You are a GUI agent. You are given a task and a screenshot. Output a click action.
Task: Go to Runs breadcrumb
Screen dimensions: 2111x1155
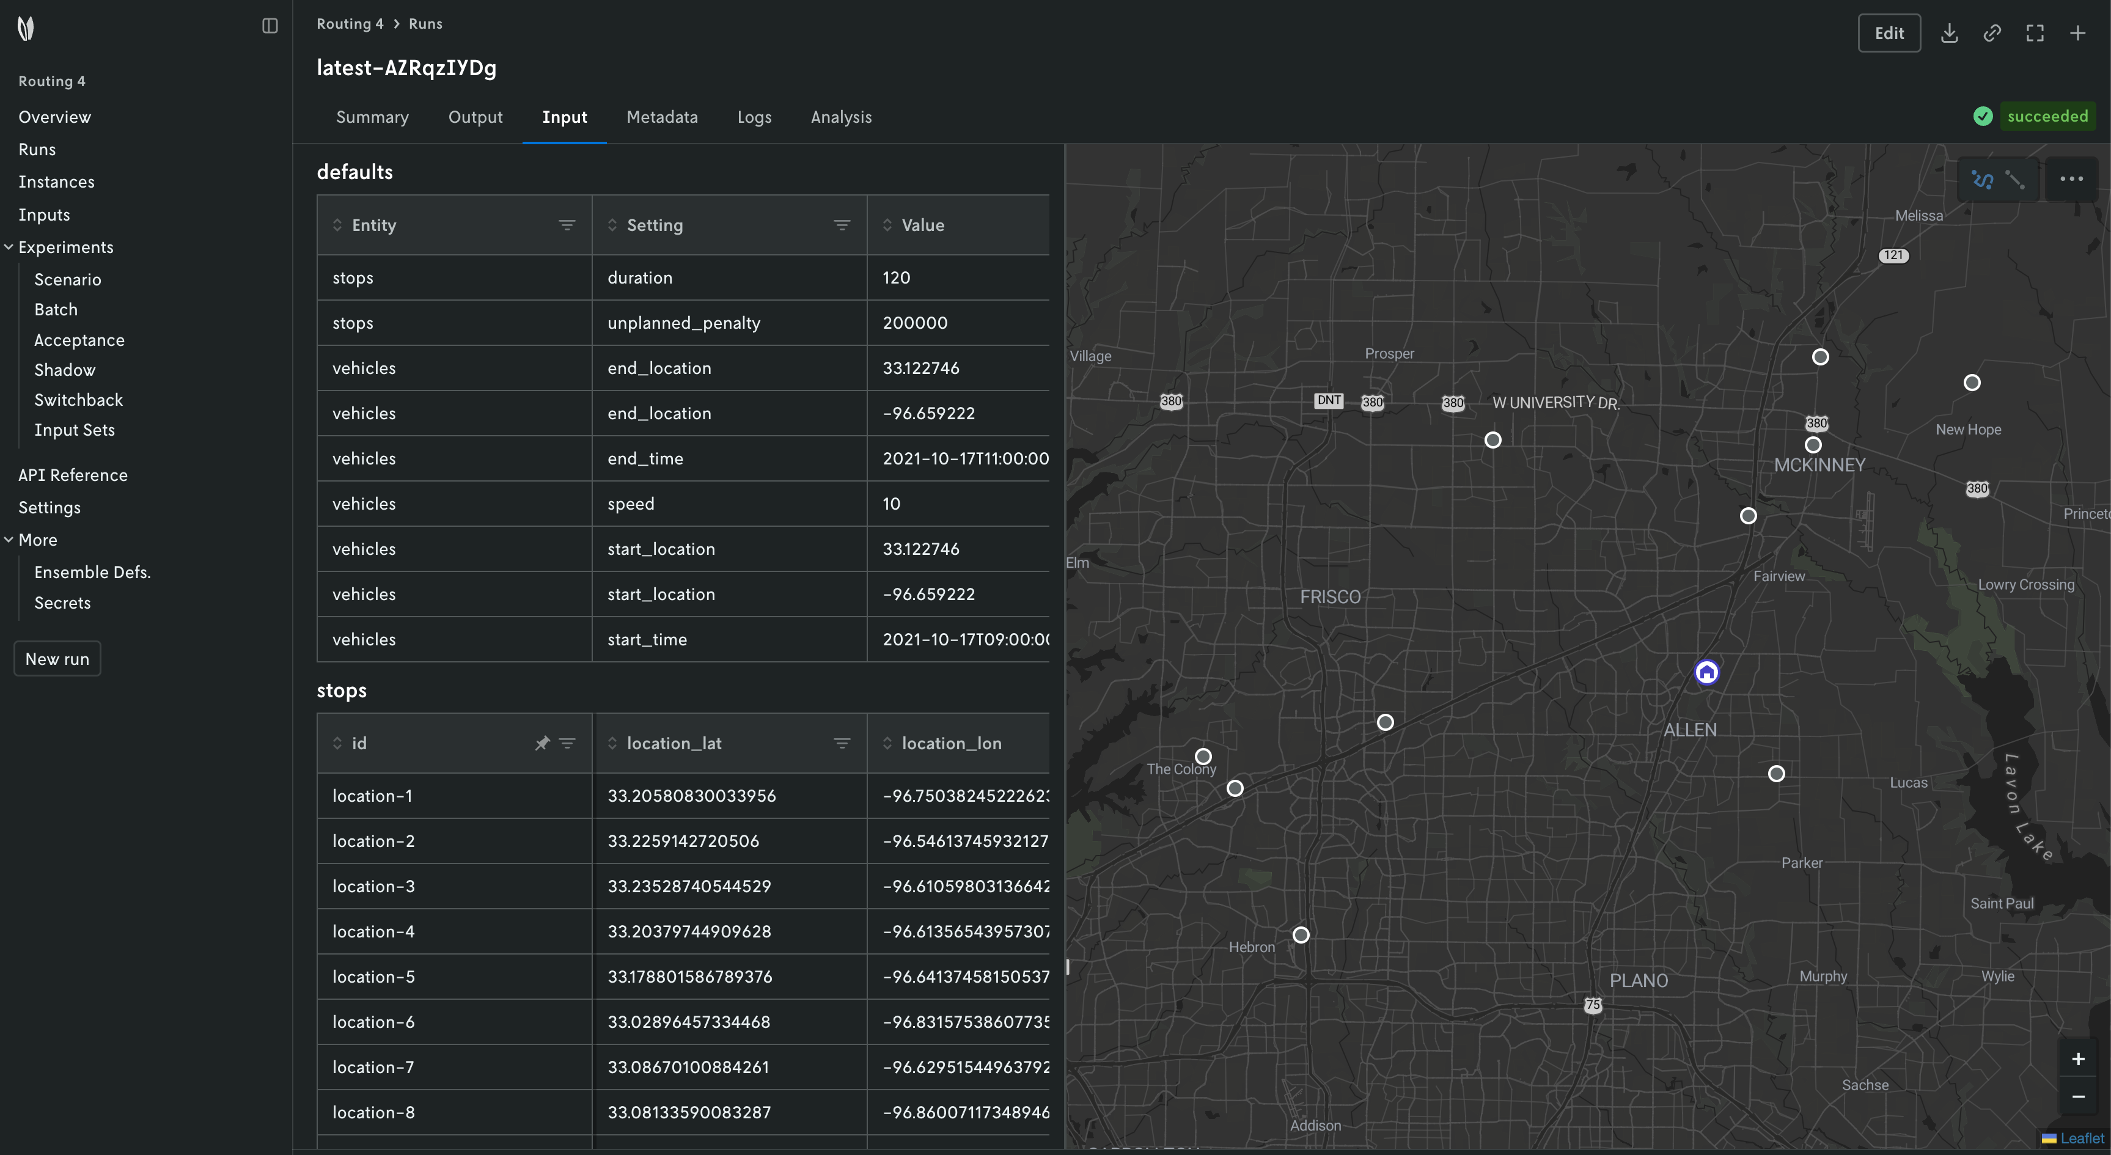(425, 24)
